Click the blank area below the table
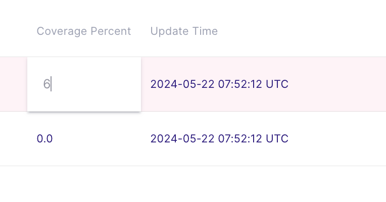This screenshot has width=386, height=202. pos(192,184)
